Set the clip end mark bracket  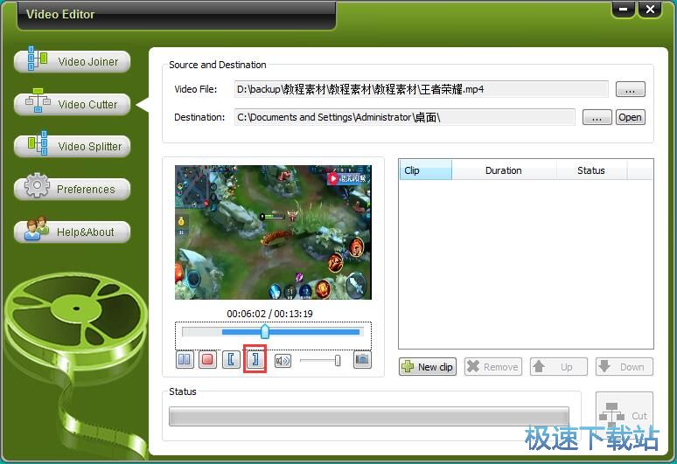255,359
